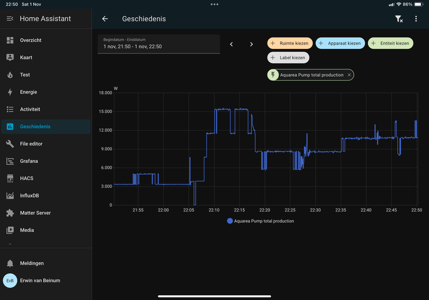This screenshot has height=300, width=429.
Task: Navigate to Overzicht in the sidebar
Action: click(31, 40)
